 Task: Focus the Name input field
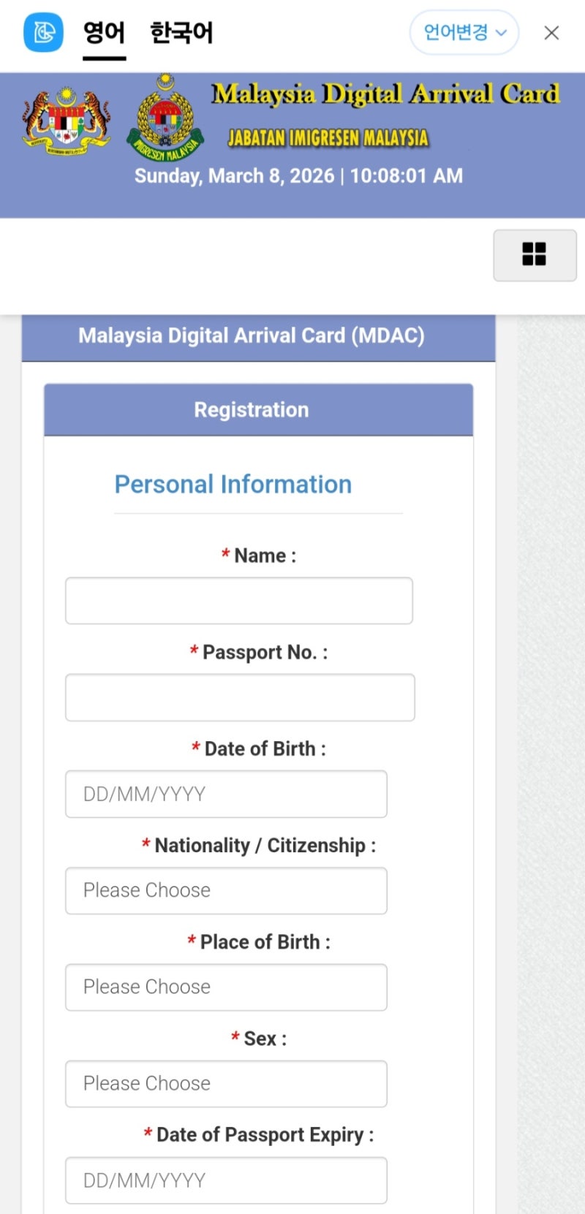239,601
